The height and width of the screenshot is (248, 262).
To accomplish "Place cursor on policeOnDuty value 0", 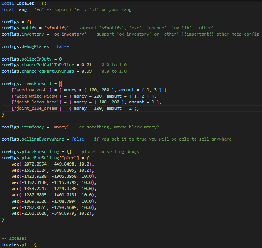I will click(60, 59).
